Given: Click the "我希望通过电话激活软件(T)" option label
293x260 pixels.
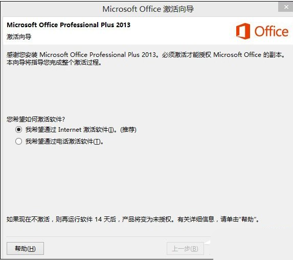Looking at the screenshot, I should pos(64,142).
